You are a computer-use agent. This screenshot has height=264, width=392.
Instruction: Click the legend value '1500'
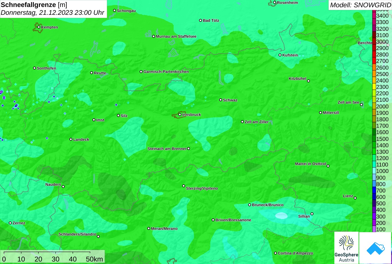[x=382, y=139]
